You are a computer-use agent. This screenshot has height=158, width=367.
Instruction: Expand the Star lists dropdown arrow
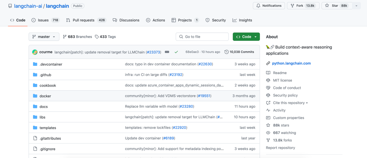356,6
